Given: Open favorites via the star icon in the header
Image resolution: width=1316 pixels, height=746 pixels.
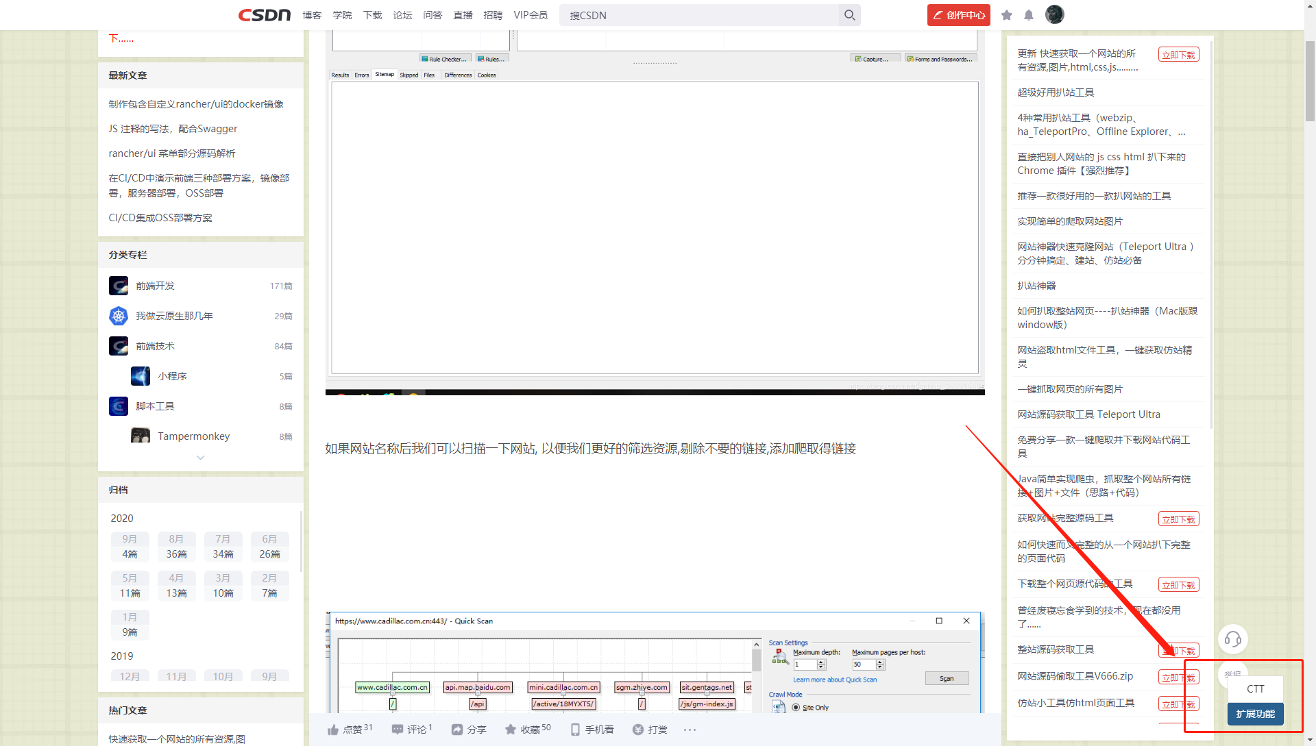Looking at the screenshot, I should 1006,15.
